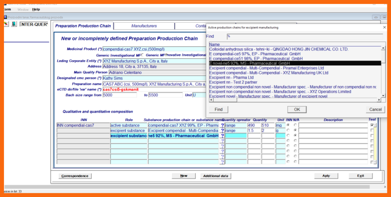Click the question mark lookup in the highlighted third row
This screenshot has height=197, width=391.
222,136
